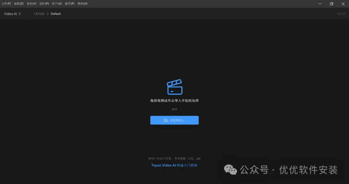Select the Default project breadcrumb
349x184 pixels.
(56, 14)
